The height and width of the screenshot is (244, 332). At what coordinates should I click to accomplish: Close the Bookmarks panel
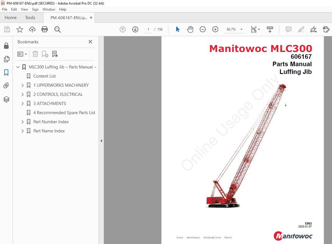[x=90, y=42]
